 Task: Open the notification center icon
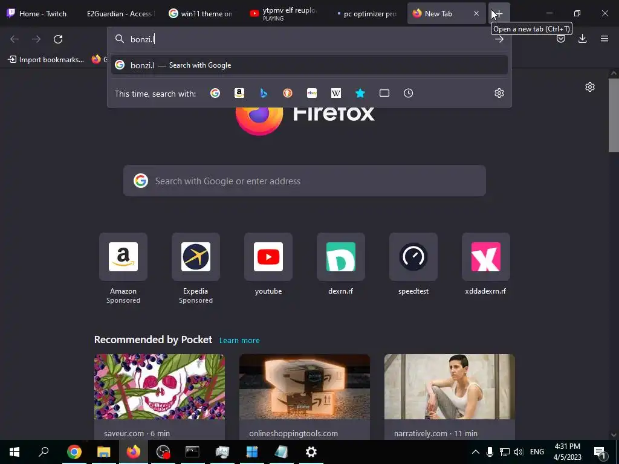tap(600, 452)
